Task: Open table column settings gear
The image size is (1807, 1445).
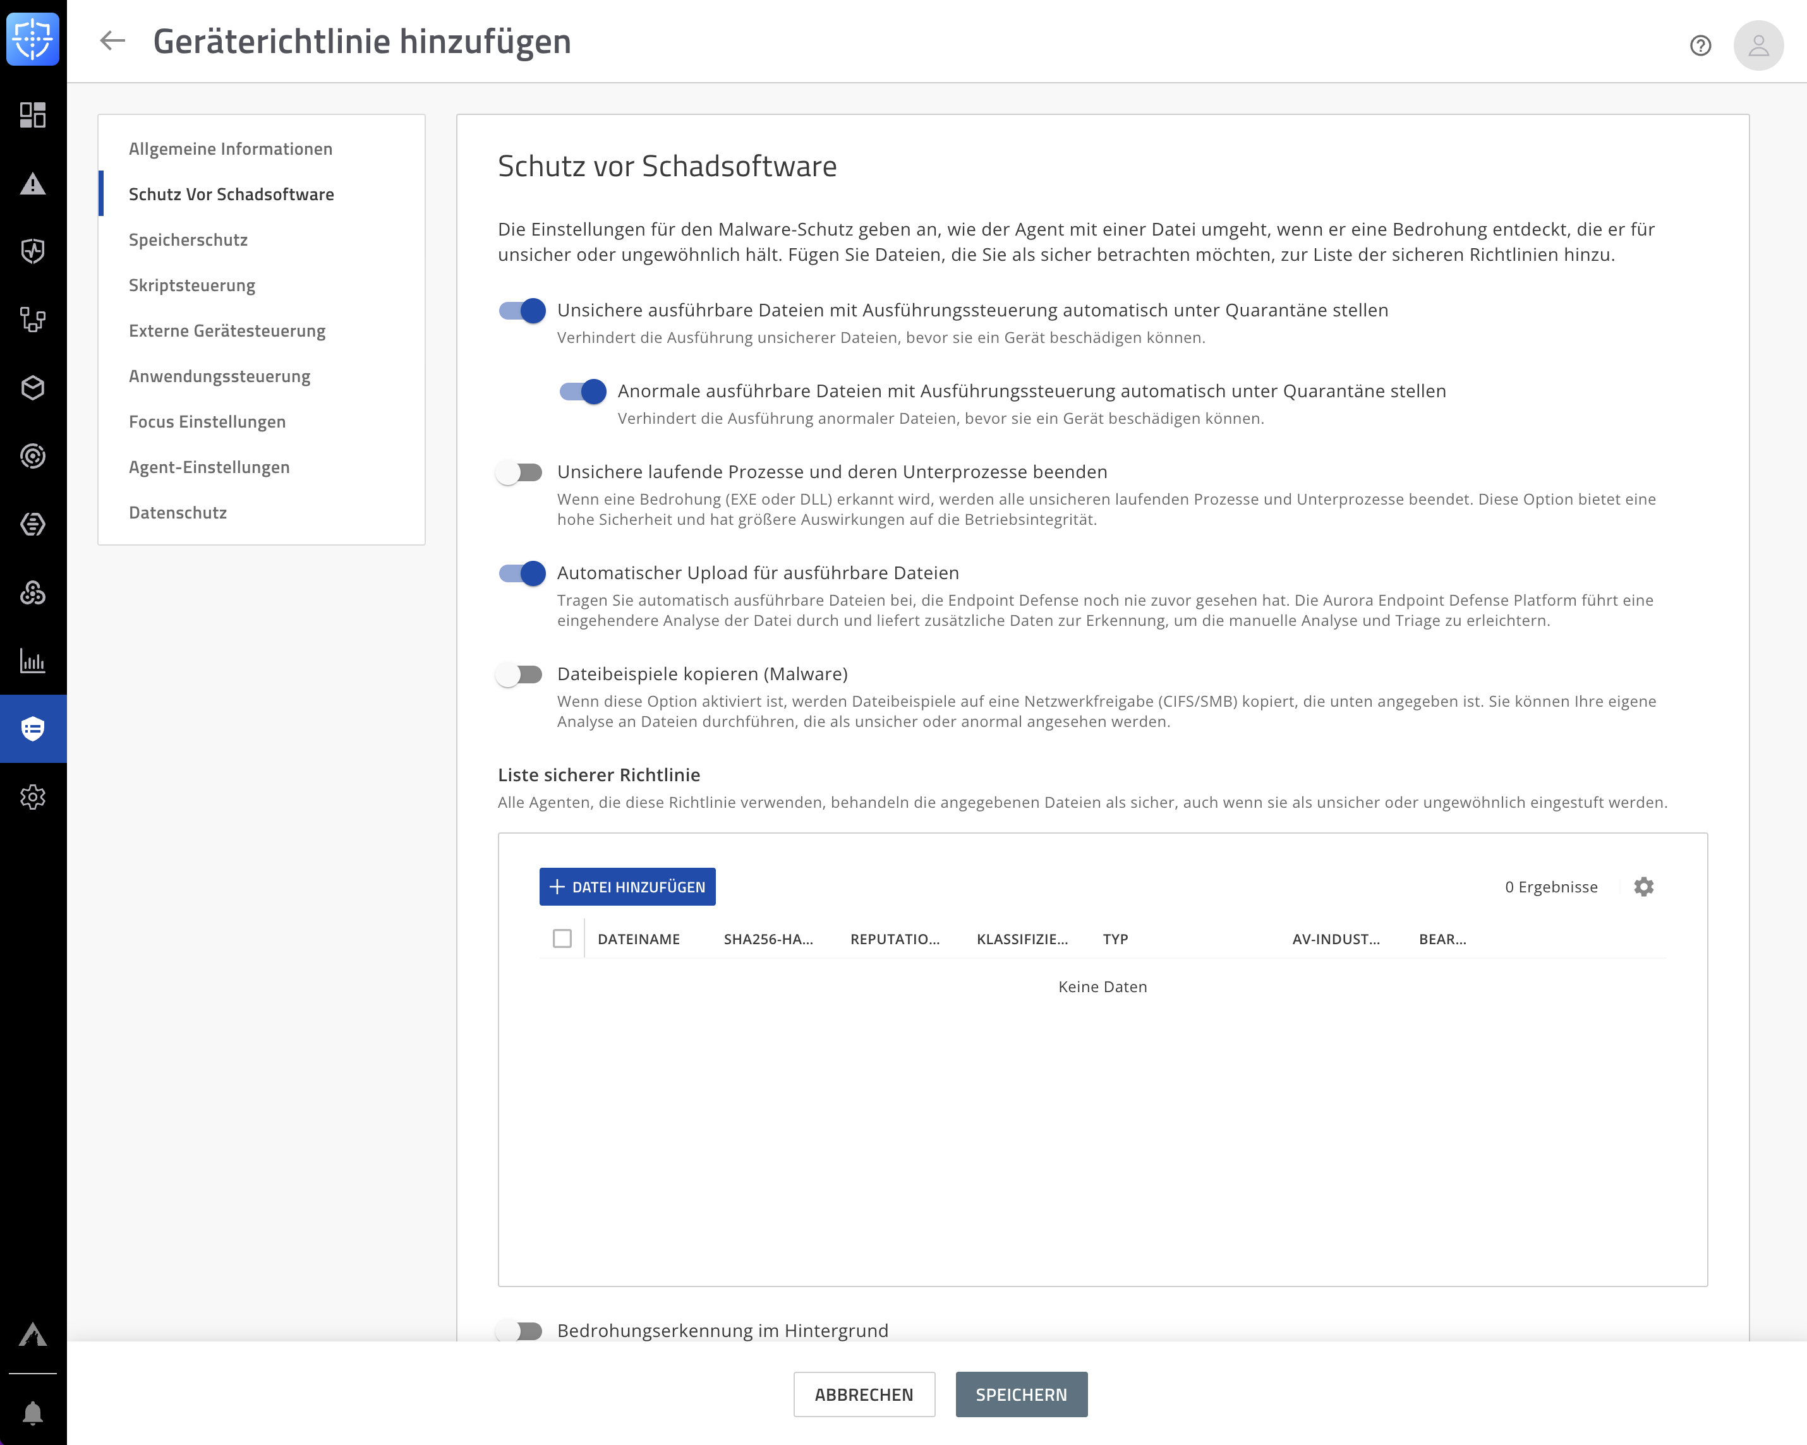Action: coord(1643,887)
